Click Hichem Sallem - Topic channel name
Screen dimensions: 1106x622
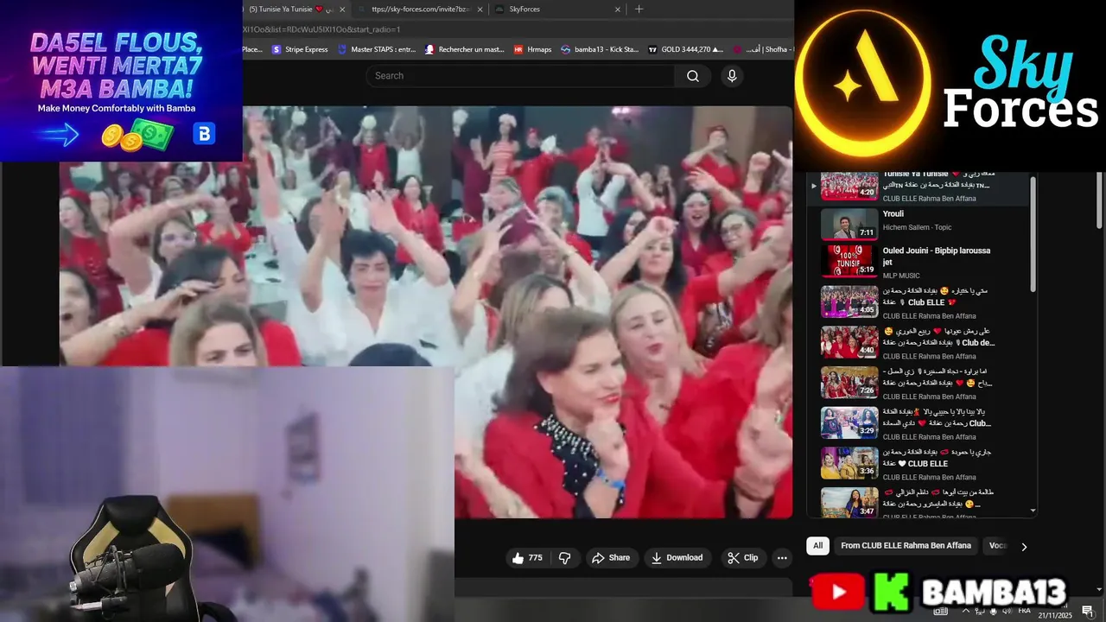pyautogui.click(x=917, y=227)
